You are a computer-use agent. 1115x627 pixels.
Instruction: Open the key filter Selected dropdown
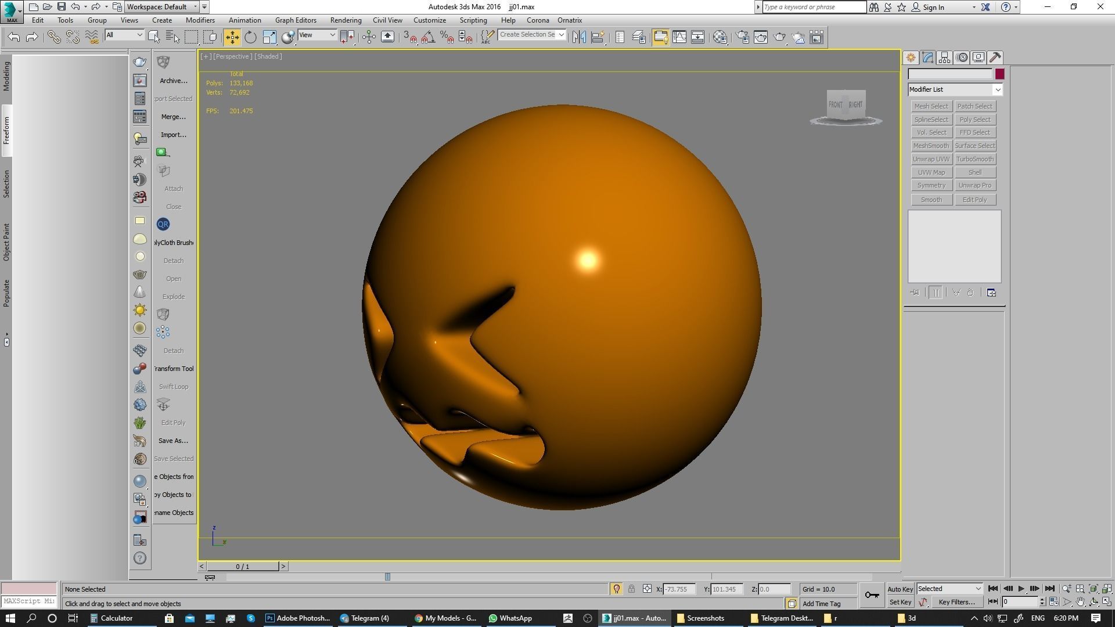pos(949,589)
